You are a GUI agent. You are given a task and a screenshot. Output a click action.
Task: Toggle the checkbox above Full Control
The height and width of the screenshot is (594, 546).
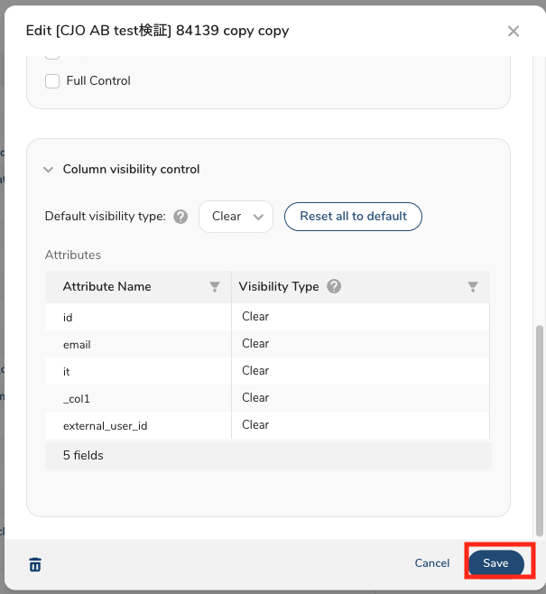(52, 56)
